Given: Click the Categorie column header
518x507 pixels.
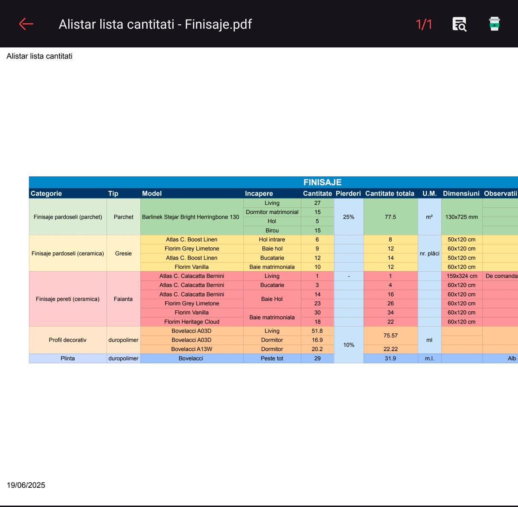Looking at the screenshot, I should point(68,193).
